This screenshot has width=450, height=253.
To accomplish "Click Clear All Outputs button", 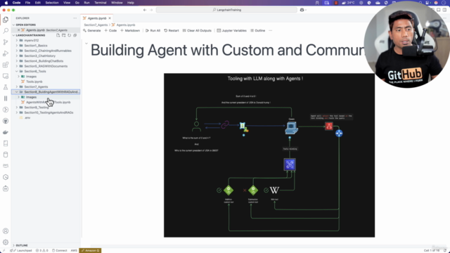I will [x=197, y=30].
